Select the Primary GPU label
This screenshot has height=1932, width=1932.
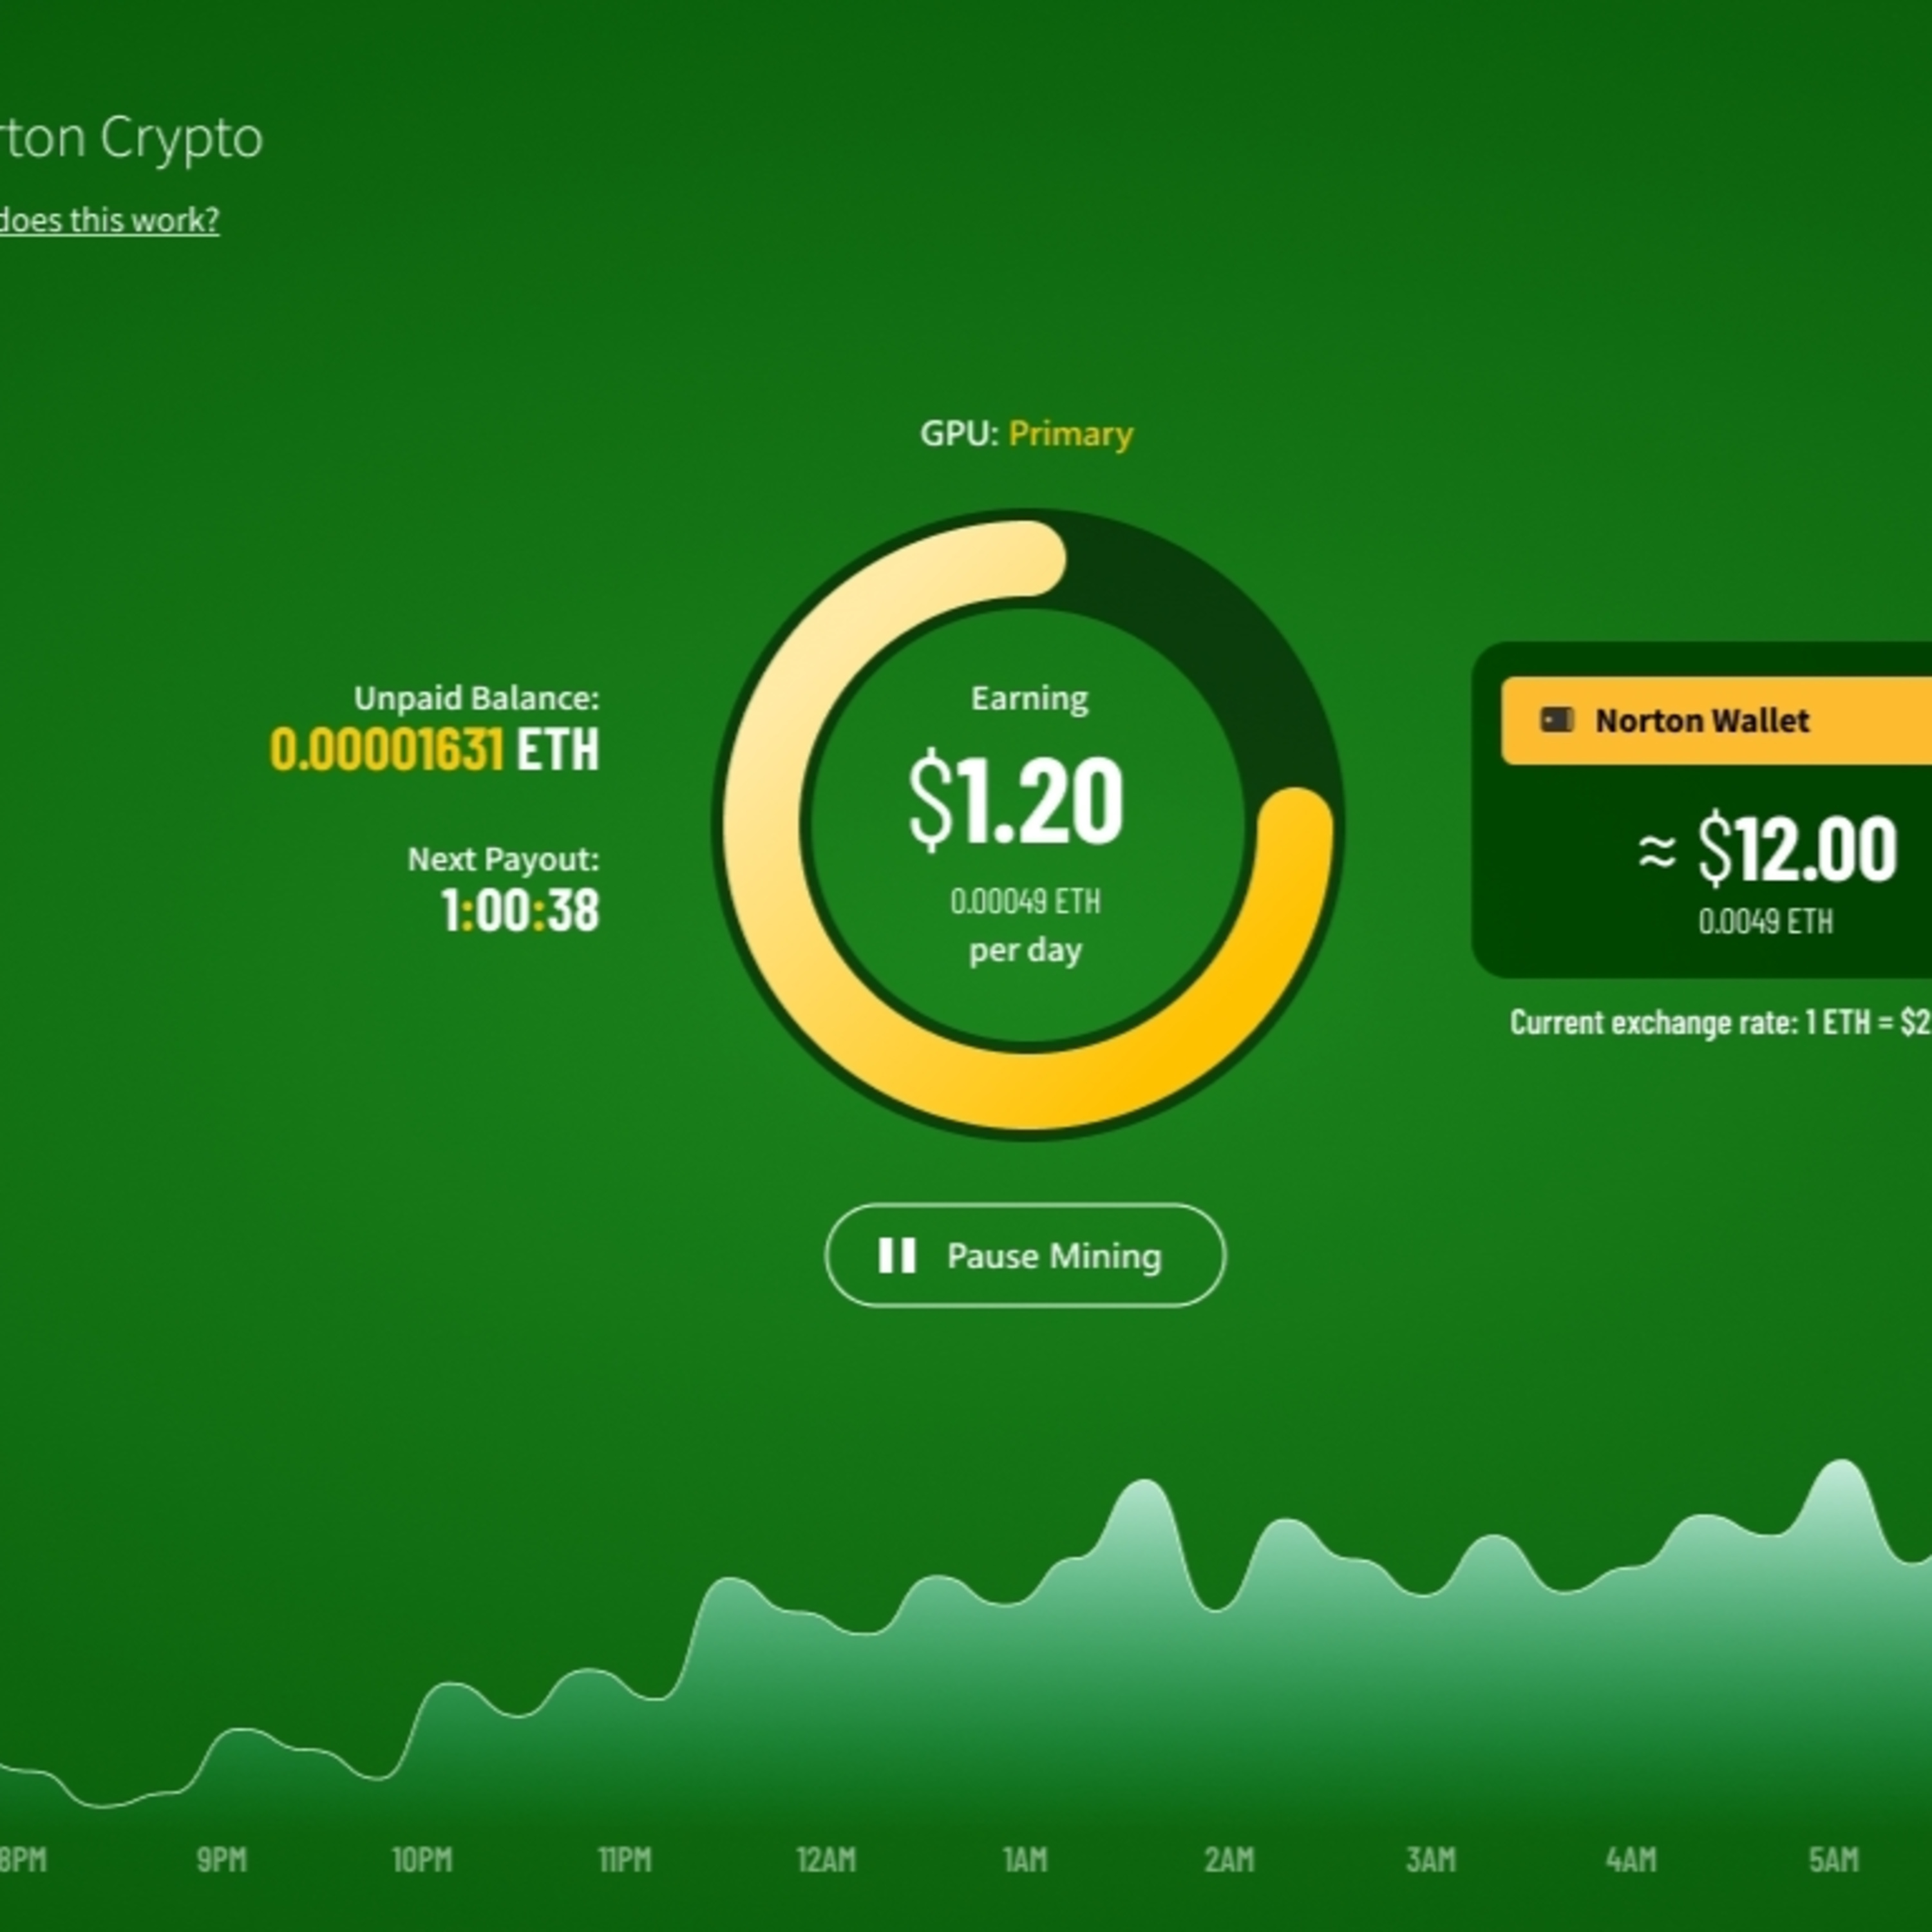(x=1071, y=434)
